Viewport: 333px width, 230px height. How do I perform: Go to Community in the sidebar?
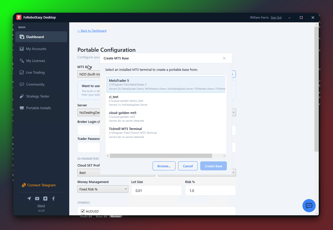pos(35,84)
